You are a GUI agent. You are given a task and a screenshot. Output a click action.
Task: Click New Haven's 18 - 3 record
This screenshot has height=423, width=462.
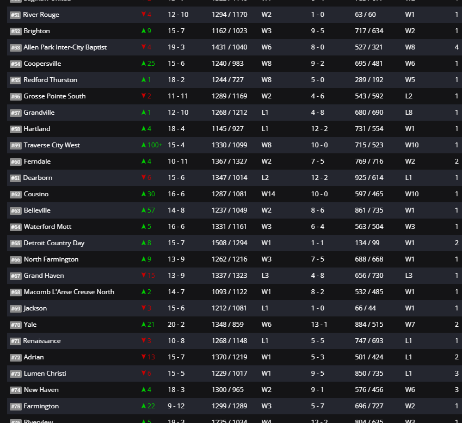click(176, 390)
